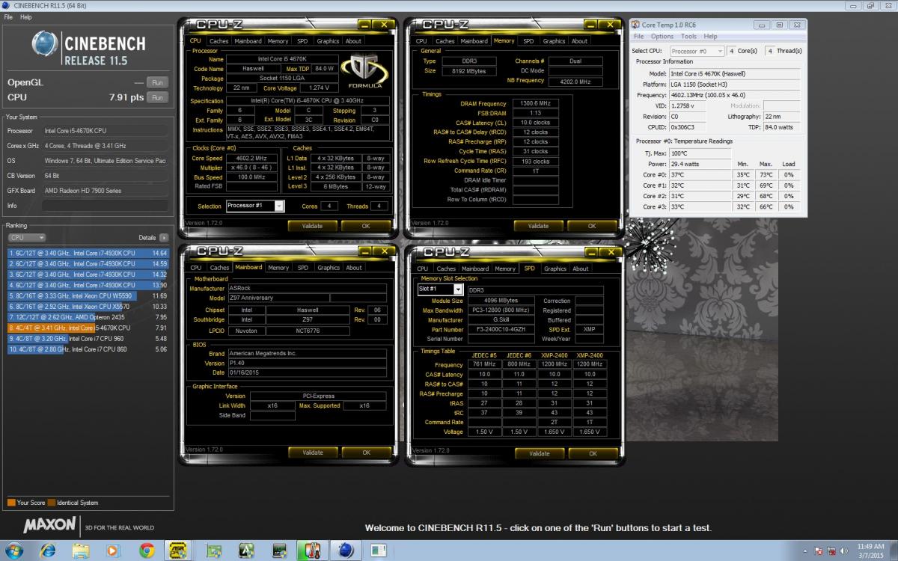Launch Google Chrome from the taskbar
This screenshot has width=898, height=561.
147,551
